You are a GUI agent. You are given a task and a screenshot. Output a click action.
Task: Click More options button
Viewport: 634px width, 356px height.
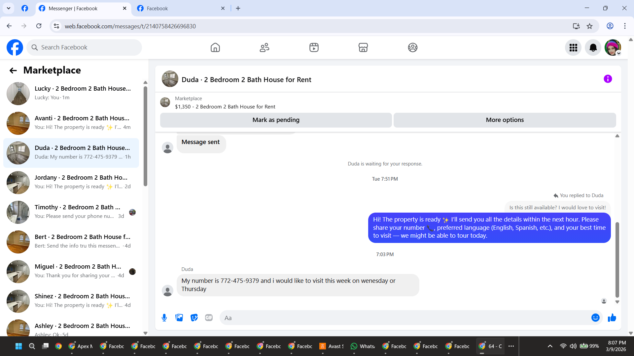(505, 120)
